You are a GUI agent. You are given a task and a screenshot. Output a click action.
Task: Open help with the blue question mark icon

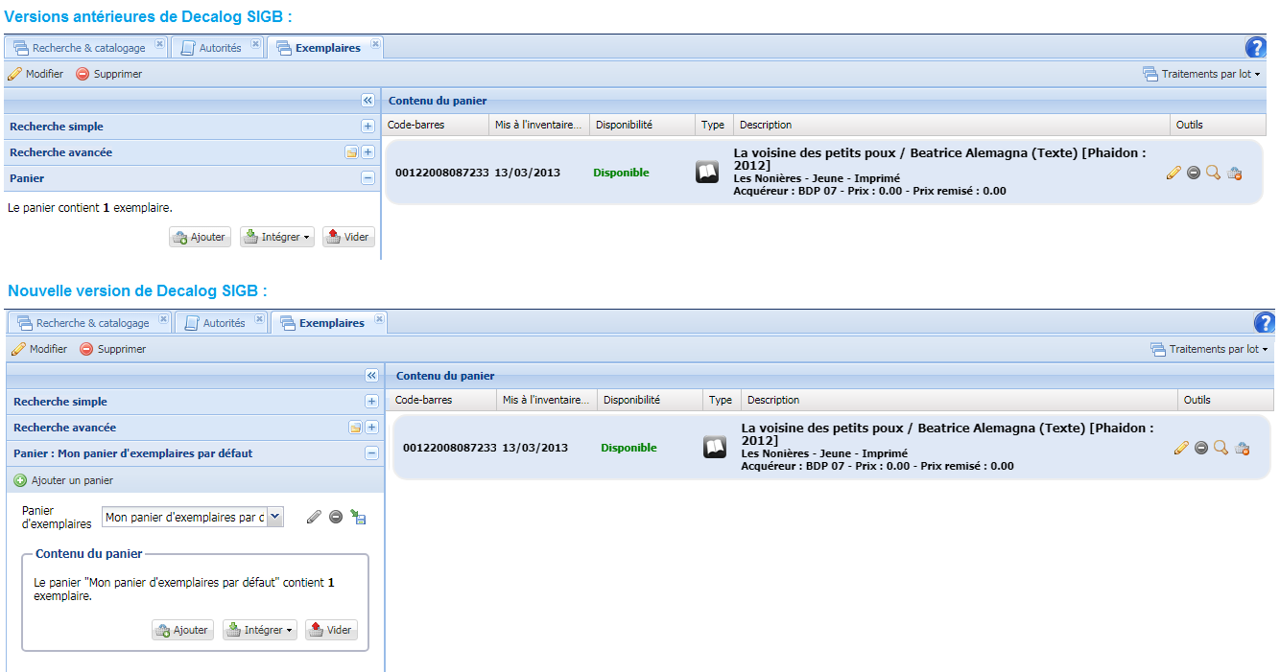(x=1265, y=323)
